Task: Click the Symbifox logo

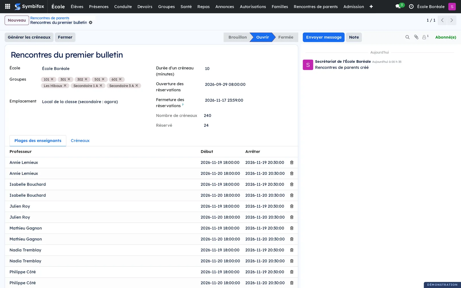Action: coord(29,6)
